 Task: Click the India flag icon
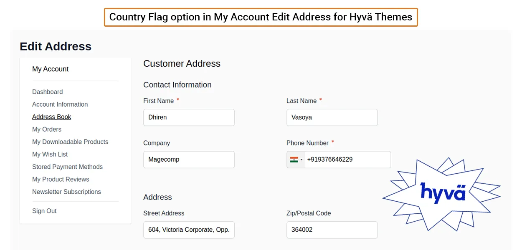coord(294,160)
